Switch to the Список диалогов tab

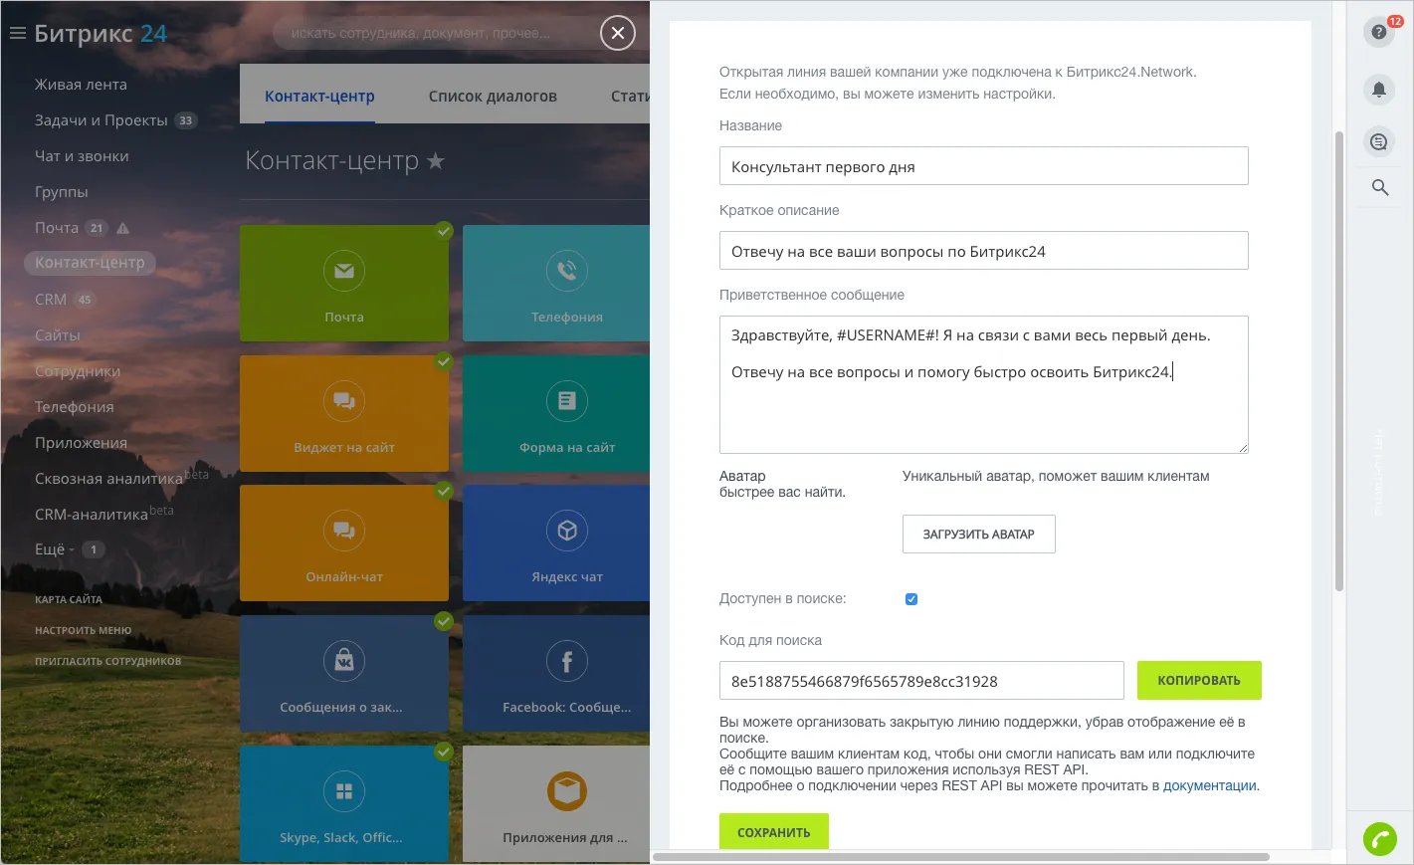(x=493, y=97)
